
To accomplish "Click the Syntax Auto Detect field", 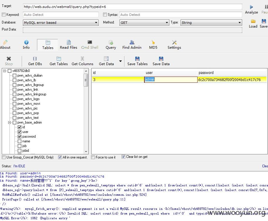I will tap(181, 15).
